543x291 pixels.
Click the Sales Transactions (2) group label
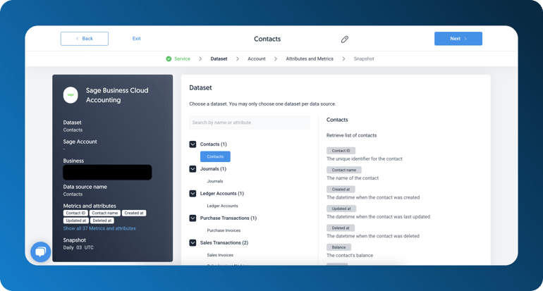point(224,242)
